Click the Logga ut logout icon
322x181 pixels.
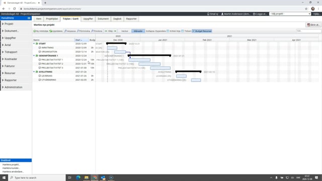pos(254,14)
